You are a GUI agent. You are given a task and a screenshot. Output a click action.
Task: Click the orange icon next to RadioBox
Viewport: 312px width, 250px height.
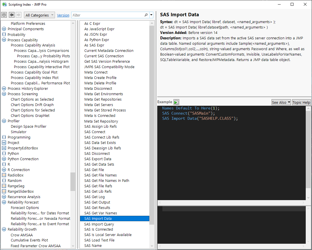click(4, 175)
